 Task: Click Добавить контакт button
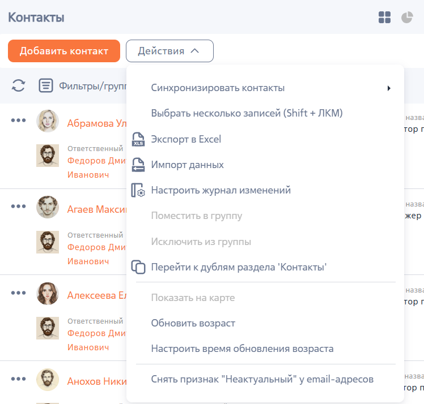64,51
